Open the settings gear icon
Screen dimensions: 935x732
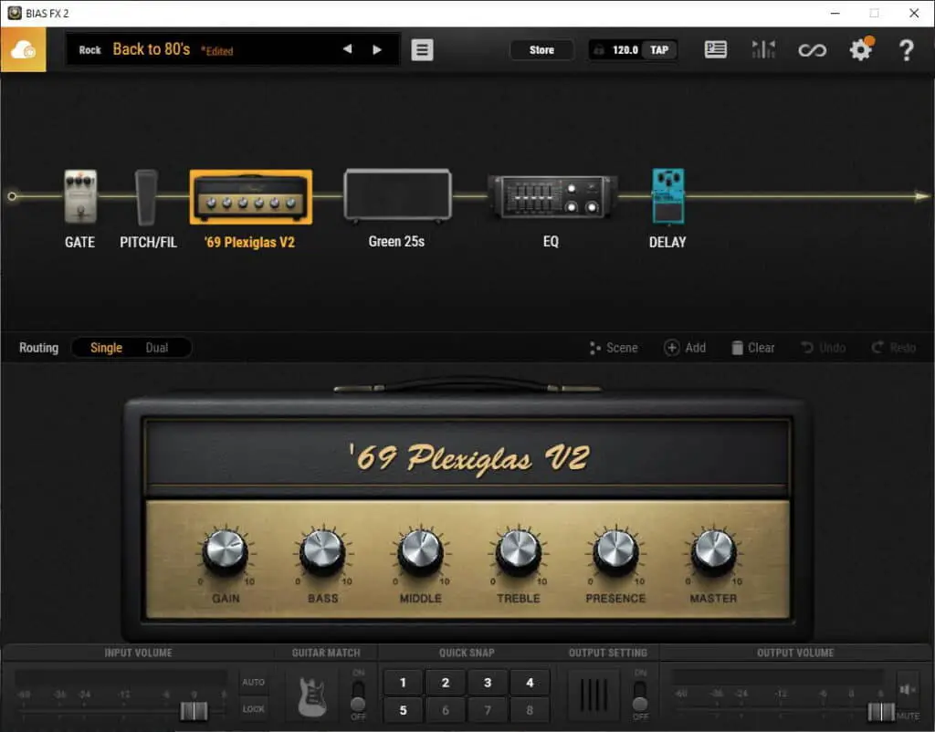pyautogui.click(x=861, y=49)
